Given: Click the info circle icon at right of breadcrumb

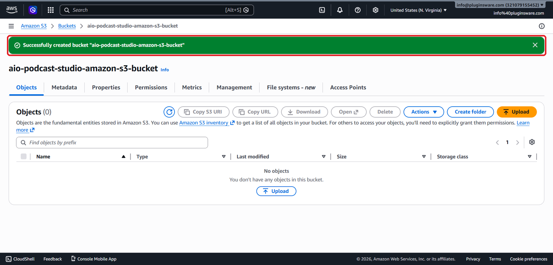Looking at the screenshot, I should tap(542, 26).
